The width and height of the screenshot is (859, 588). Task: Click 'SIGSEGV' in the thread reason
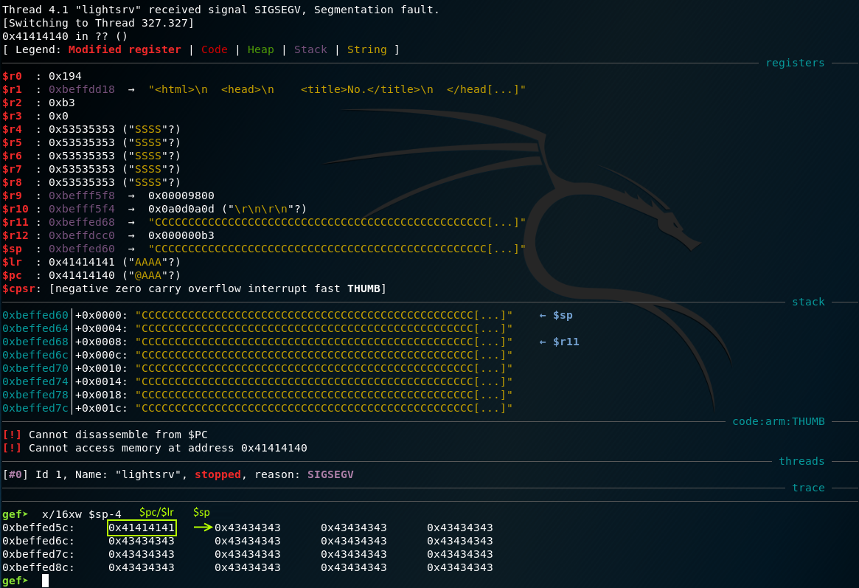[x=330, y=474]
